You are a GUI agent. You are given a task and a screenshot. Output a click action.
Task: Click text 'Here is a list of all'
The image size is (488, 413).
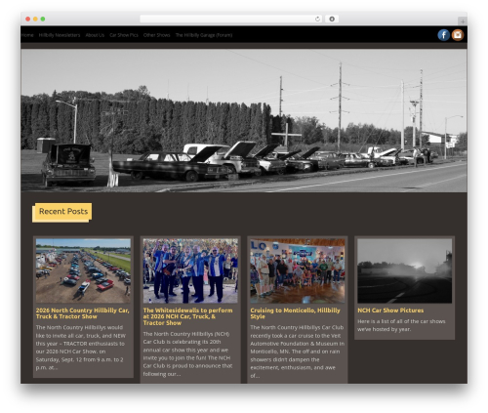tap(401, 325)
